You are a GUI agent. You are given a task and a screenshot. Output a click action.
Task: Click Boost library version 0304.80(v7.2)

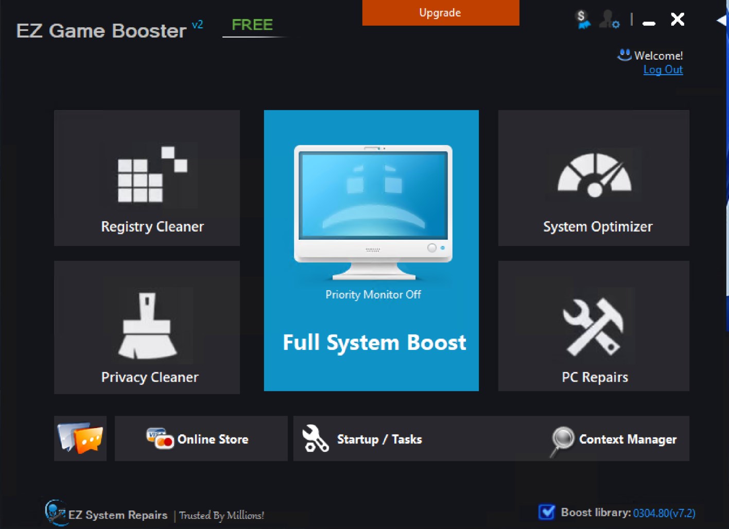664,513
